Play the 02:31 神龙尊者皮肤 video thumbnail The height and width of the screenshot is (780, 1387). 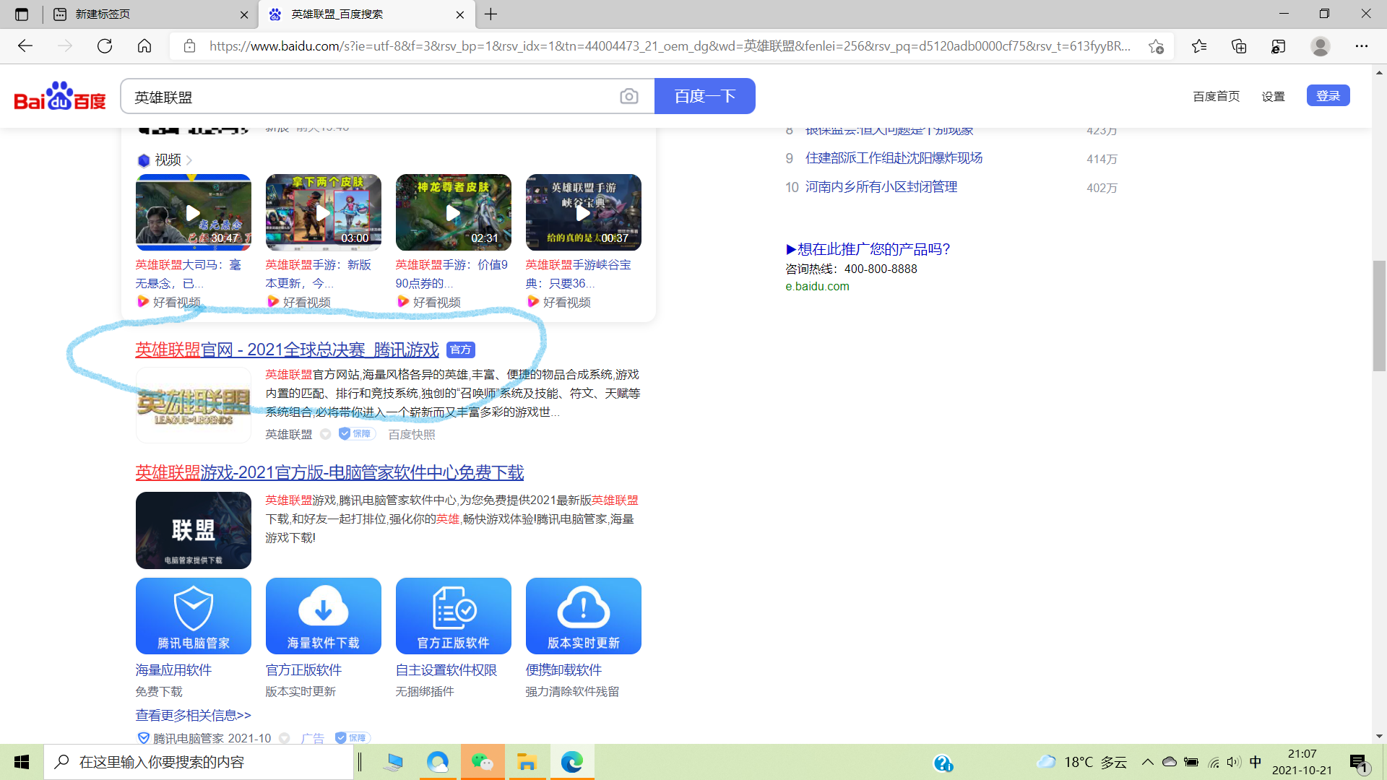pos(454,212)
